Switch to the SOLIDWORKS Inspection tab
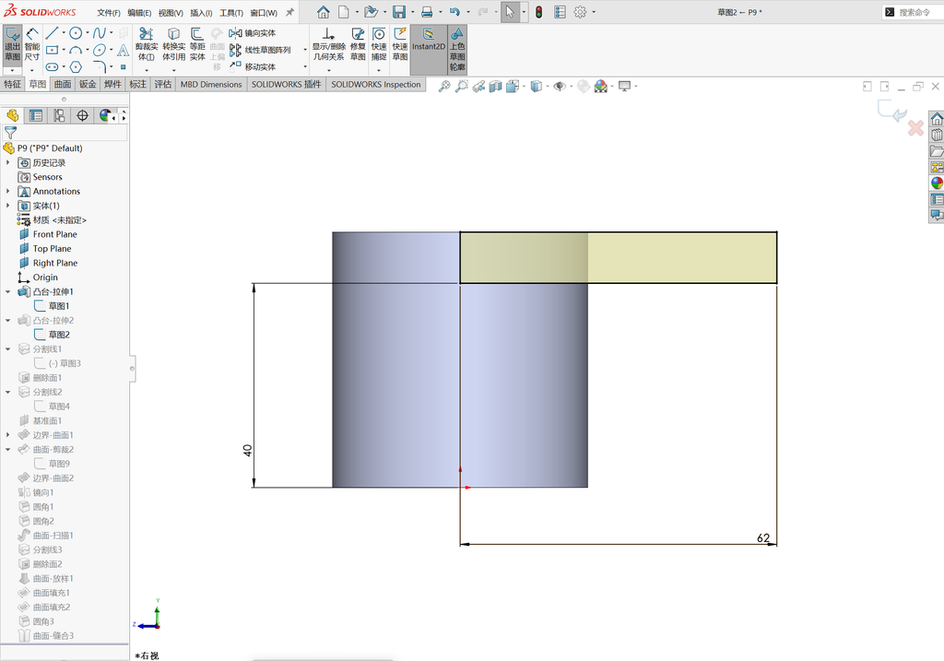Image resolution: width=944 pixels, height=661 pixels. tap(376, 84)
